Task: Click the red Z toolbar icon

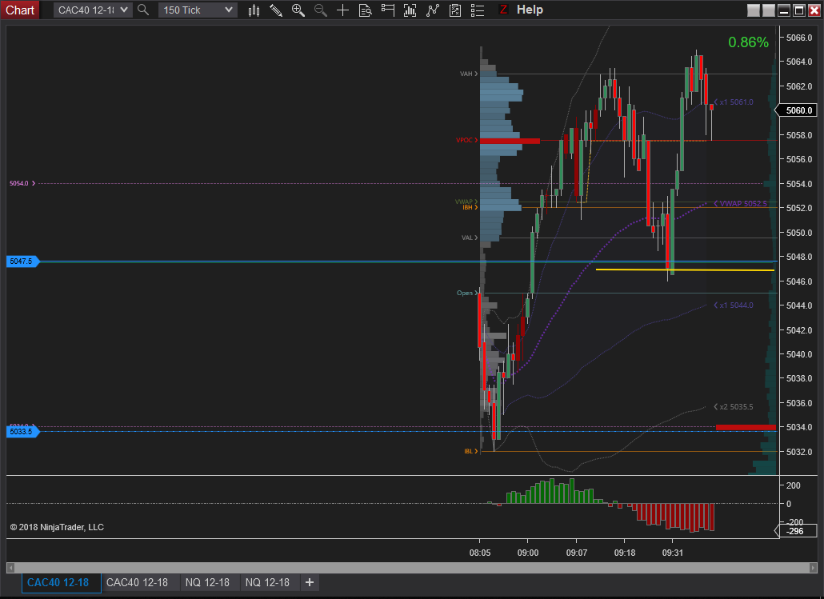Action: 503,10
